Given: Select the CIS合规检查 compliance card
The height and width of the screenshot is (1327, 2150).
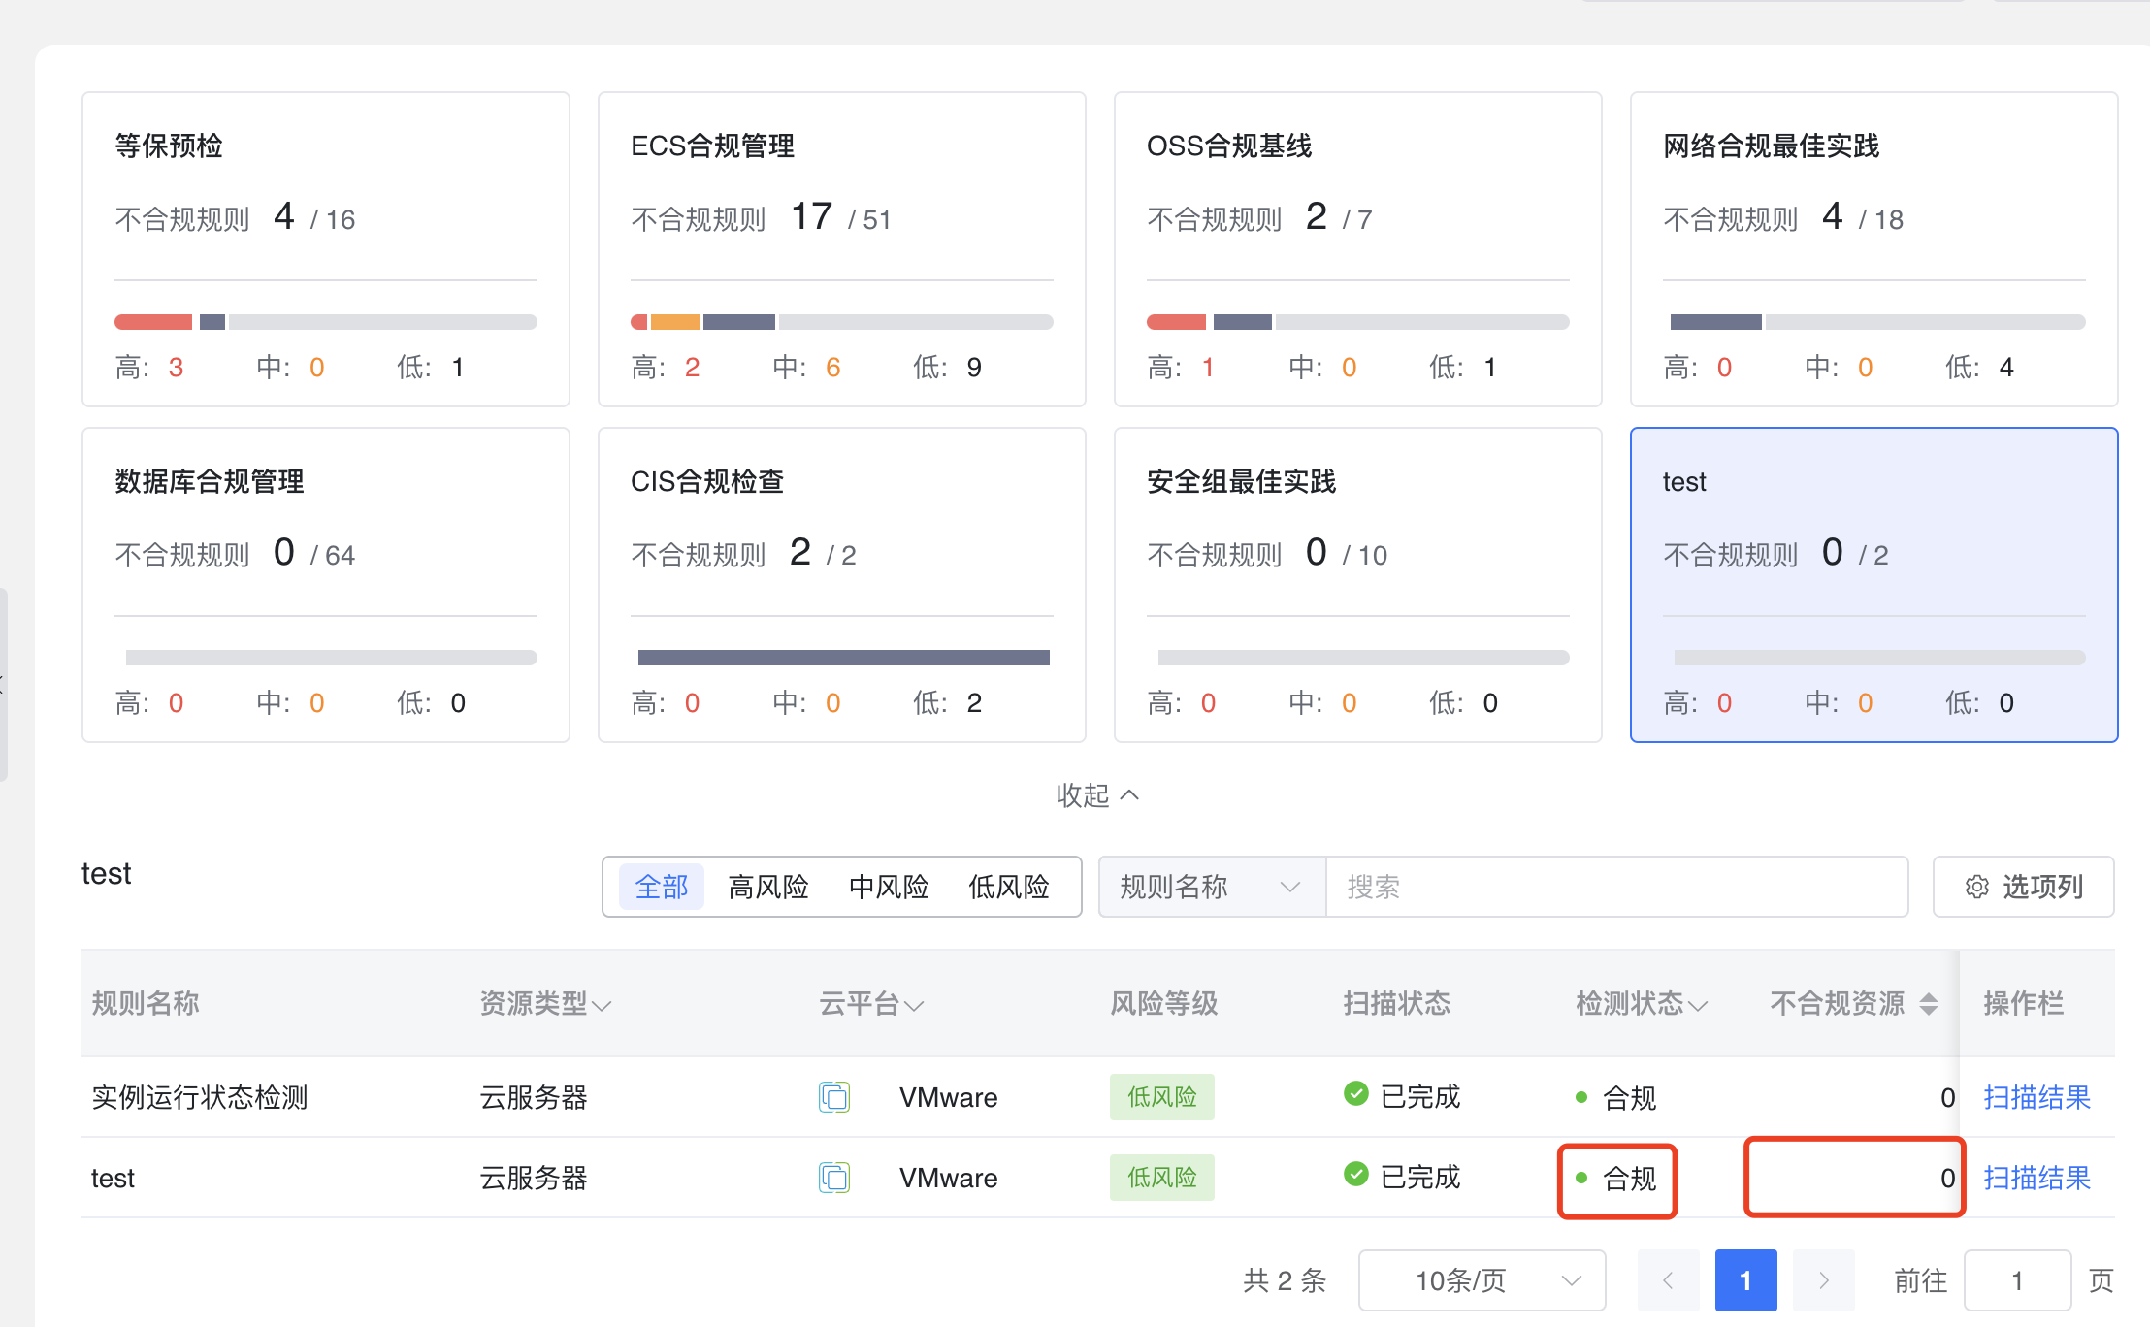Looking at the screenshot, I should coord(841,585).
